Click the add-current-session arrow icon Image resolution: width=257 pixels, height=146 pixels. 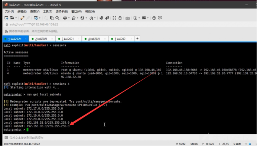(6, 31)
